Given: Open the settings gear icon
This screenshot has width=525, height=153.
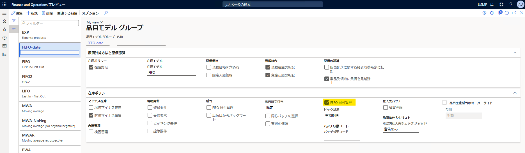Looking at the screenshot, I should pos(501,4).
